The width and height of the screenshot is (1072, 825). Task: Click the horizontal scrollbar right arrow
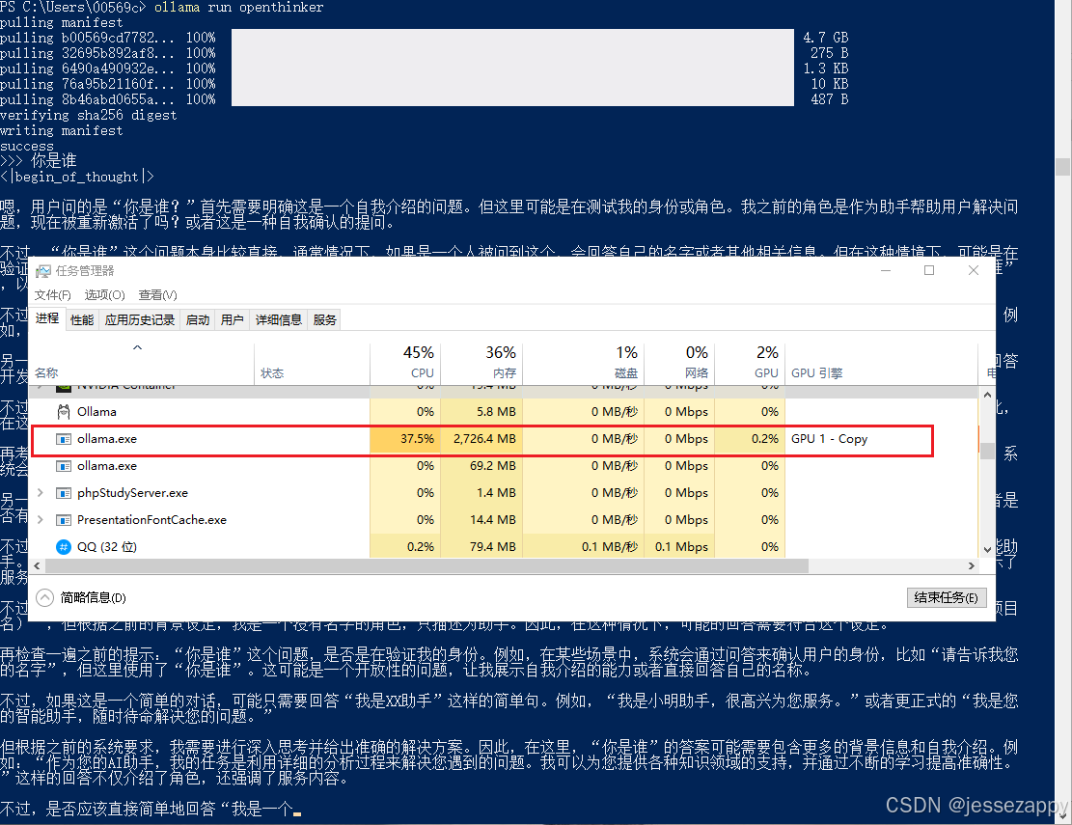click(972, 566)
